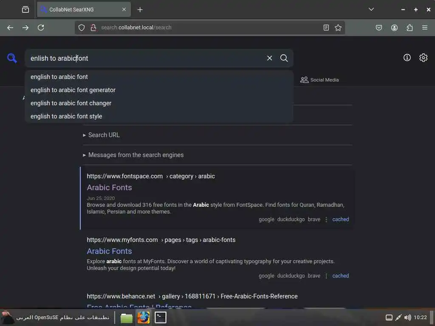Choose suggestion 'english to arabic font changer'
The image size is (435, 326).
(159, 103)
